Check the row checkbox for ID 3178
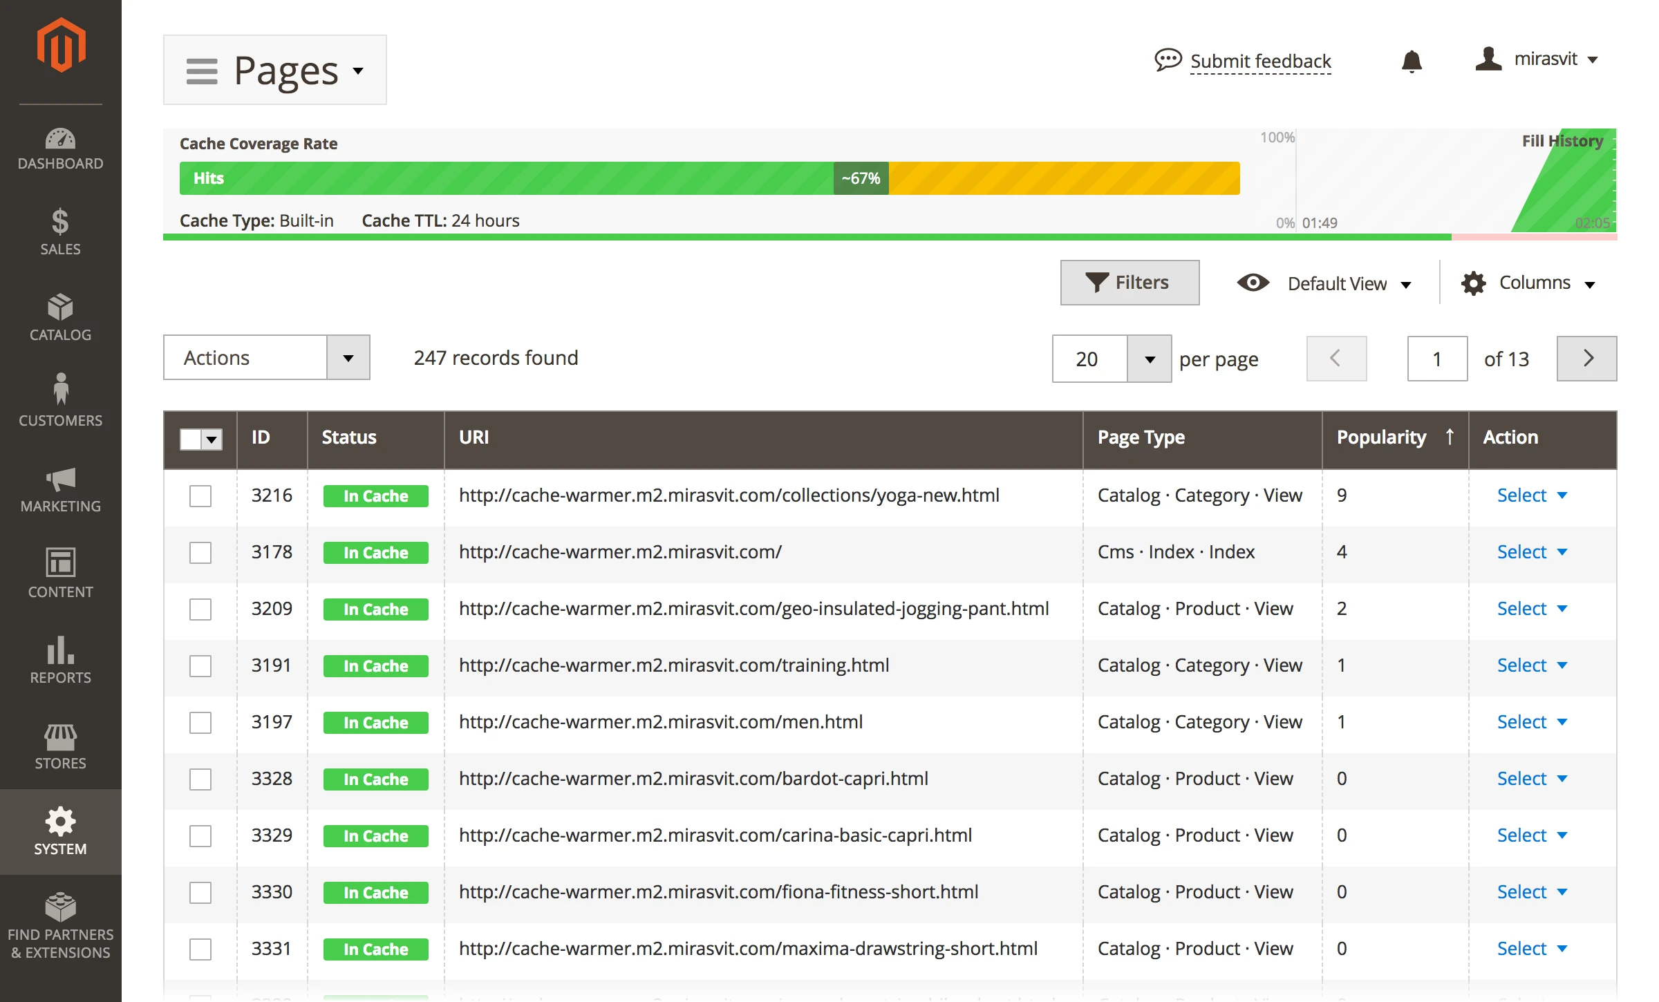1659x1002 pixels. [200, 552]
